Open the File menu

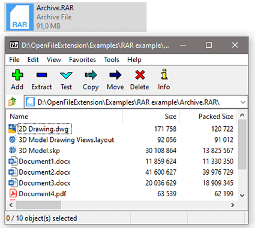(14, 60)
